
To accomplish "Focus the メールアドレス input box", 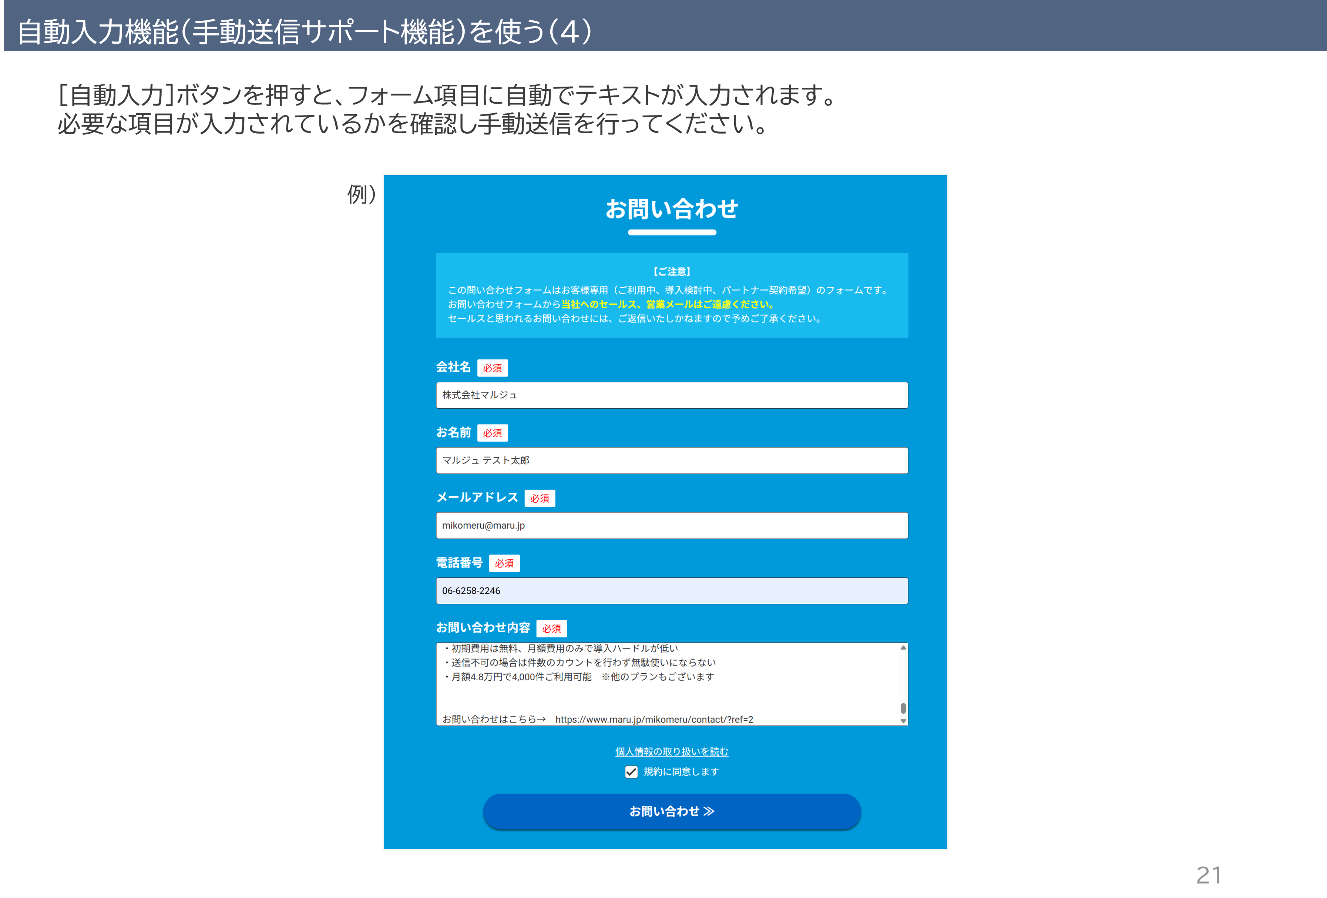I will point(672,526).
